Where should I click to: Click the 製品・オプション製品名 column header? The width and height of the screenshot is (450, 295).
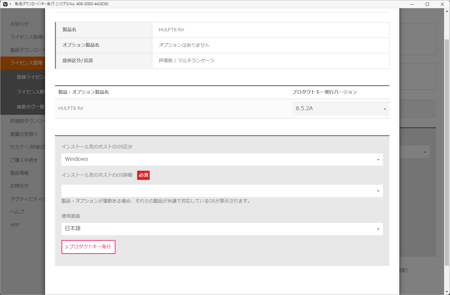point(84,92)
